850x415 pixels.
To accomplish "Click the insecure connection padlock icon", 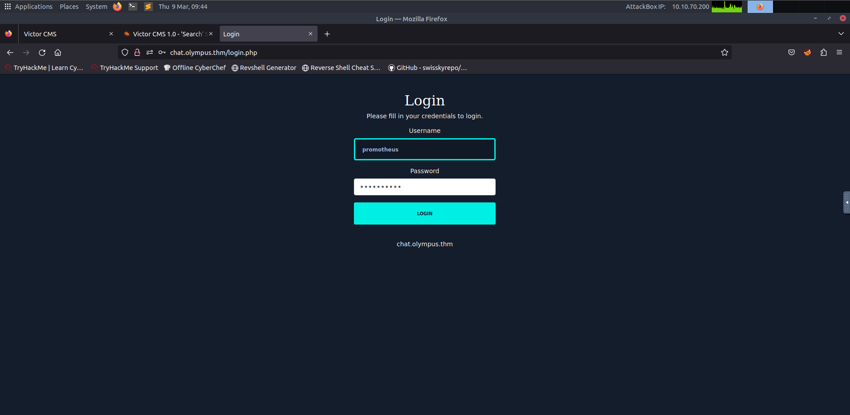I will pyautogui.click(x=137, y=52).
